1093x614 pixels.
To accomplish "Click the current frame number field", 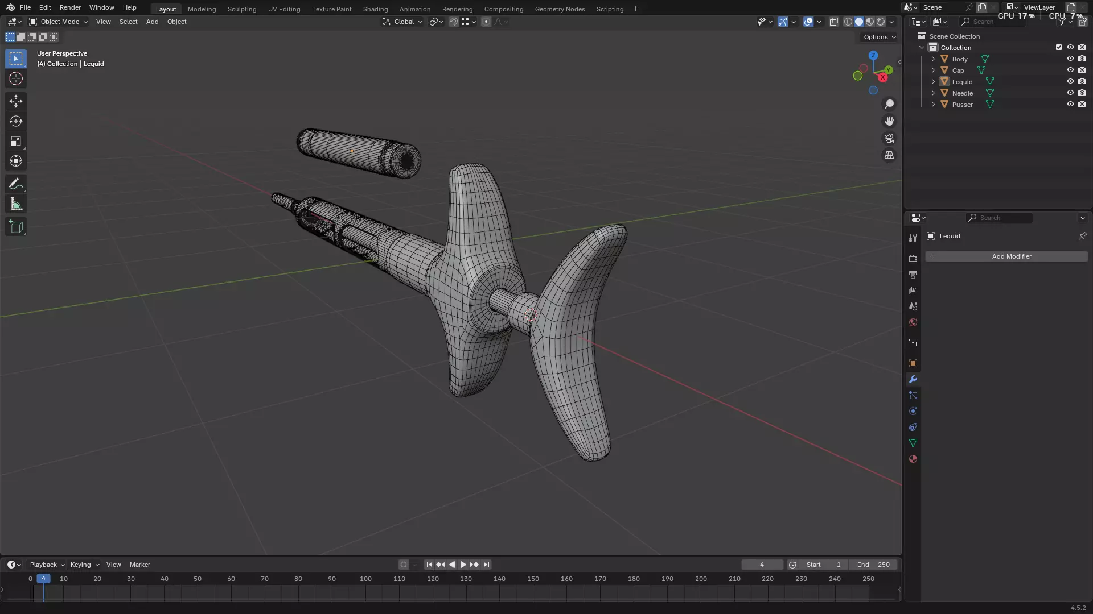I will click(x=762, y=565).
